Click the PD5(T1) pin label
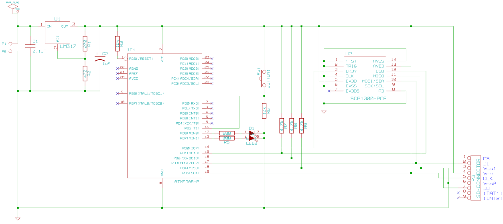The height and width of the screenshot is (224, 503). [x=192, y=128]
